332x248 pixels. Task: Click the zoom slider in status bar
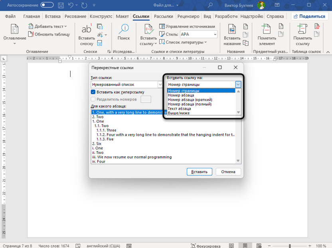click(290, 246)
